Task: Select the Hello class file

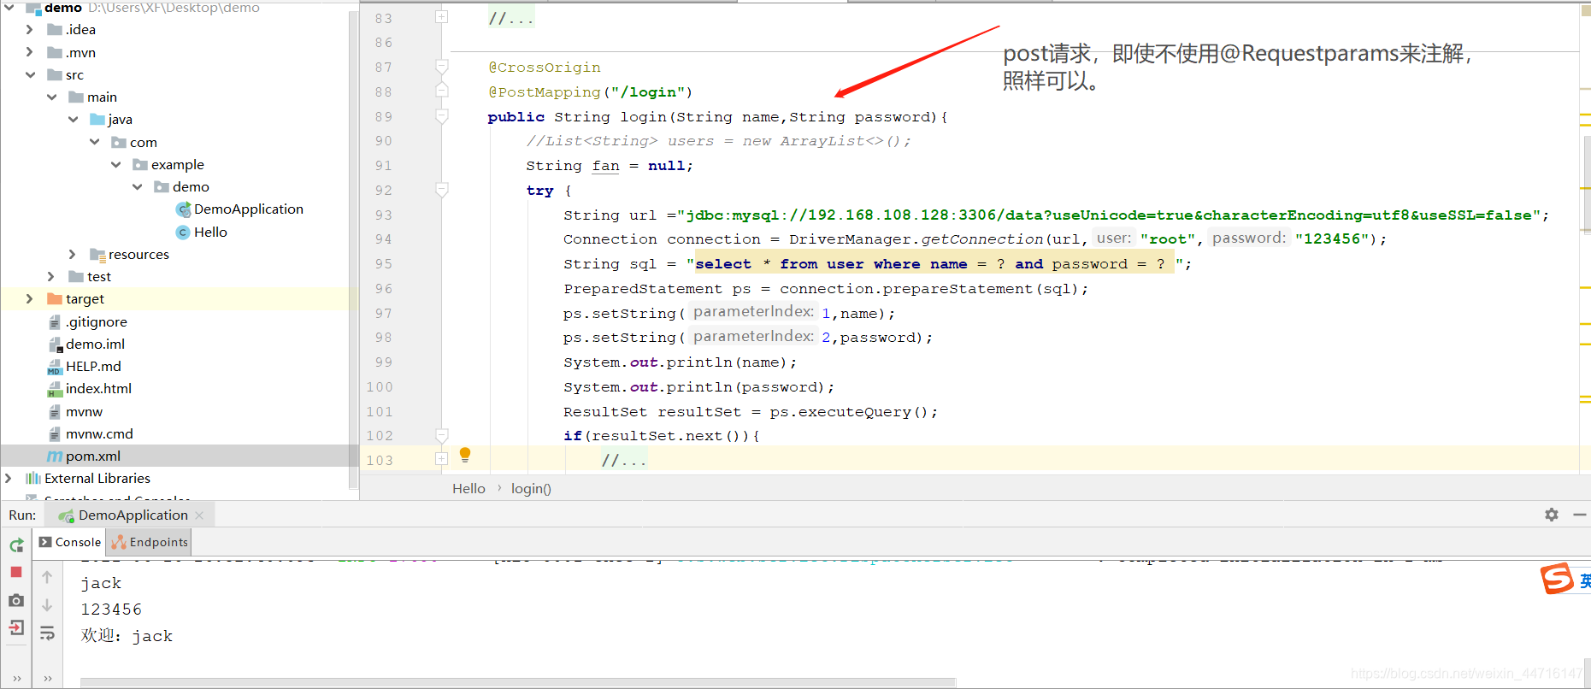Action: point(210,232)
